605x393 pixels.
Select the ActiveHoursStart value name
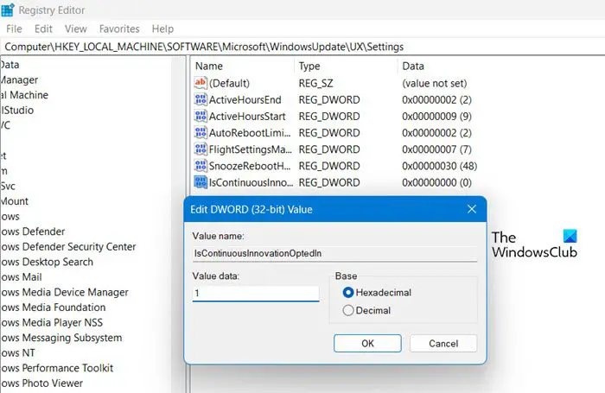247,117
